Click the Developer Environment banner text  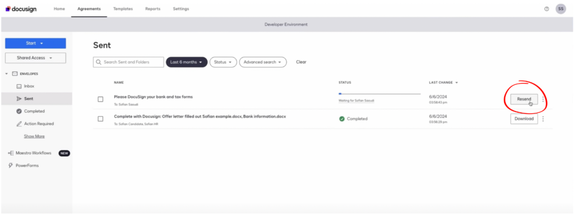[286, 25]
